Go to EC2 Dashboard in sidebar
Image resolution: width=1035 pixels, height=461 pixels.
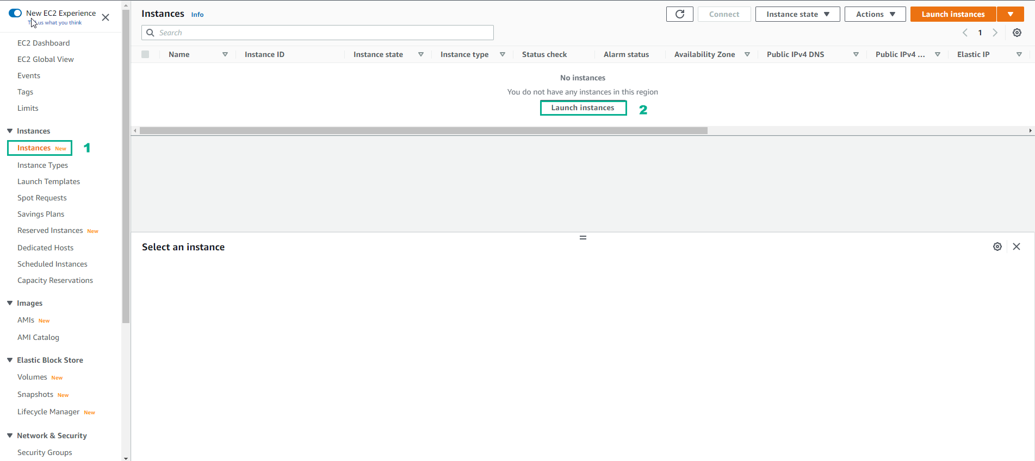(x=44, y=43)
